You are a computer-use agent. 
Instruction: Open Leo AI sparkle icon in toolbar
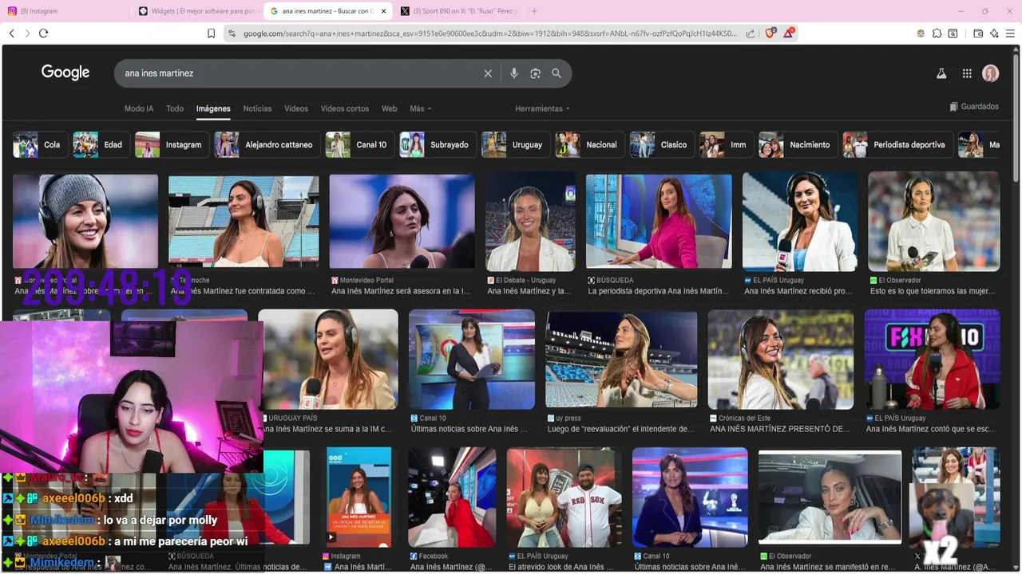[994, 33]
